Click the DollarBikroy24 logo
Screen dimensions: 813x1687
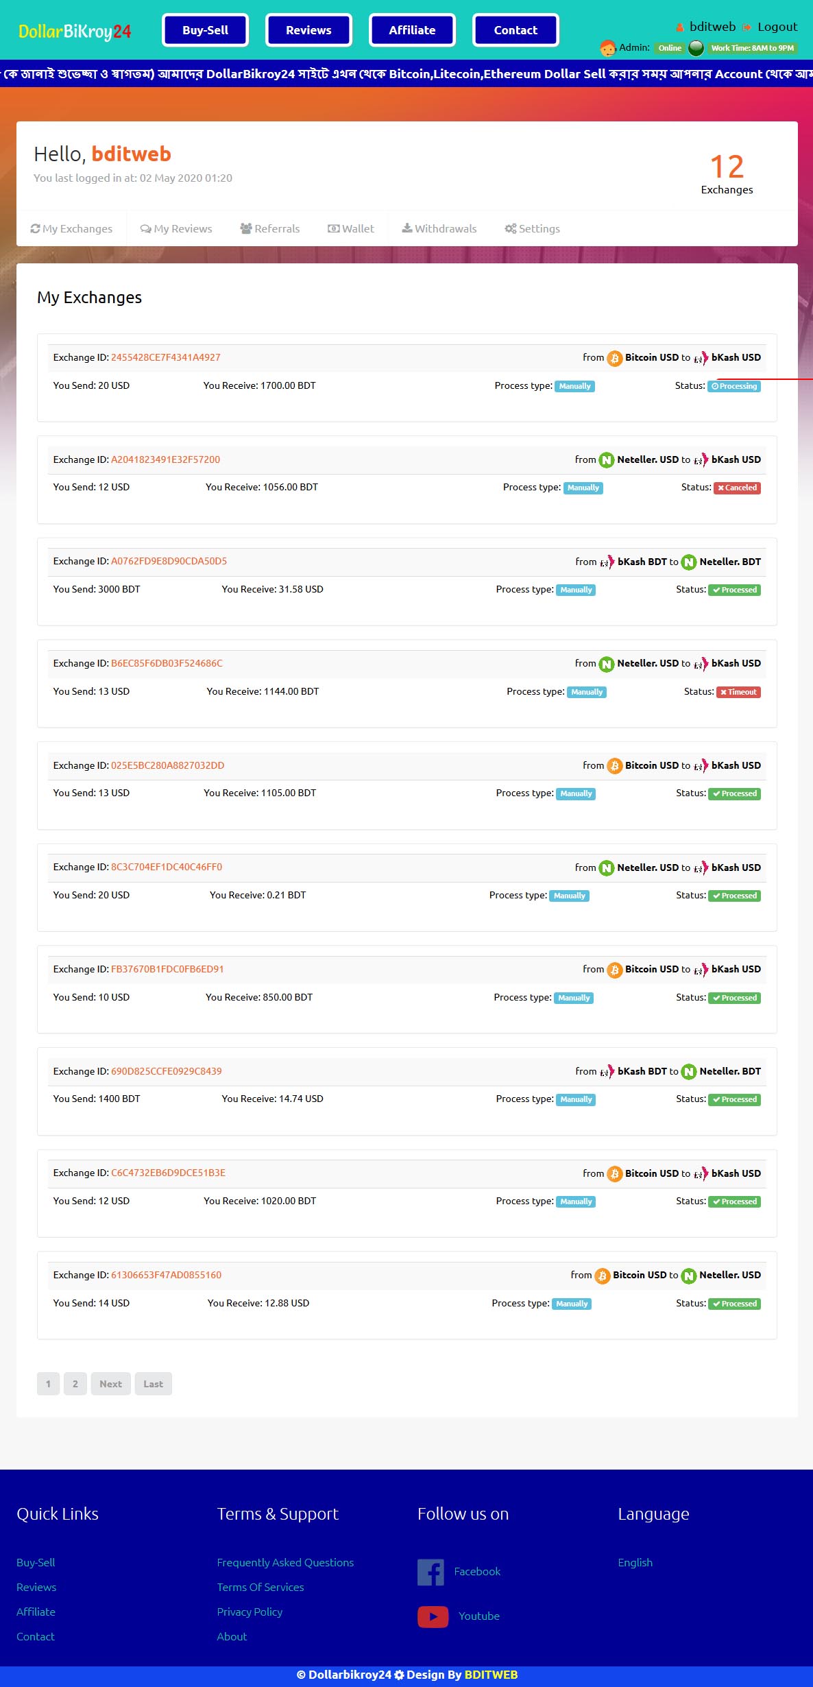(x=75, y=32)
